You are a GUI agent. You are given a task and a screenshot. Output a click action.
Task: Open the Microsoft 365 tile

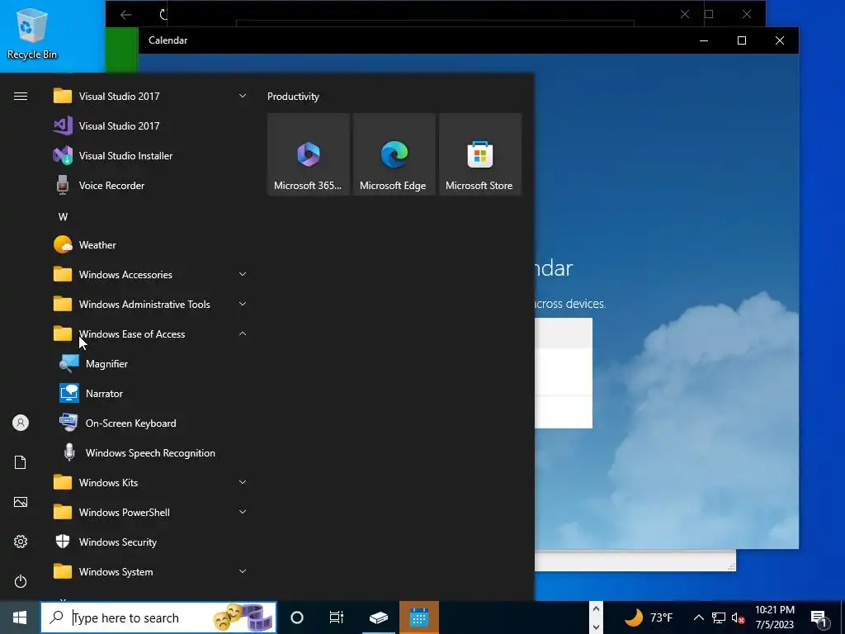pos(309,154)
